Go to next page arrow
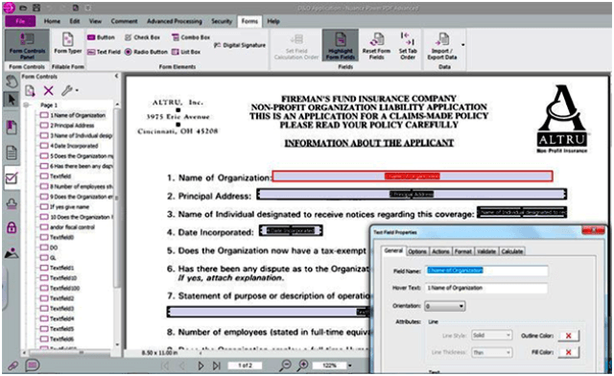This screenshot has width=614, height=376. coord(201,365)
